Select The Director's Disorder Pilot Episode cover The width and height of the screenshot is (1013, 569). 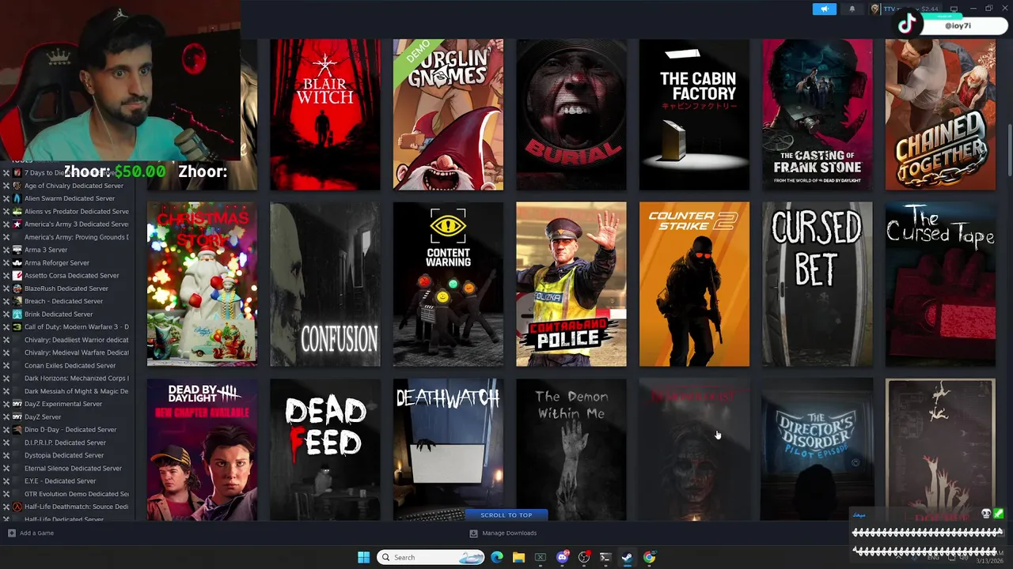[818, 450]
